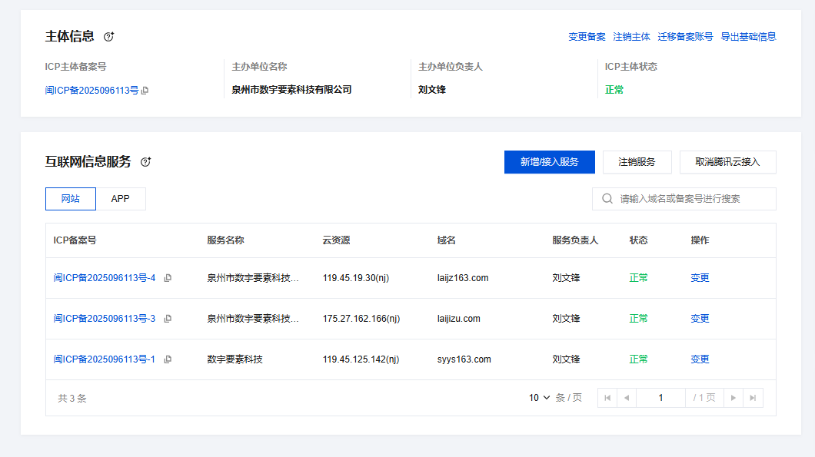This screenshot has height=457, width=815.
Task: Click the 注销服务 button
Action: [x=637, y=162]
